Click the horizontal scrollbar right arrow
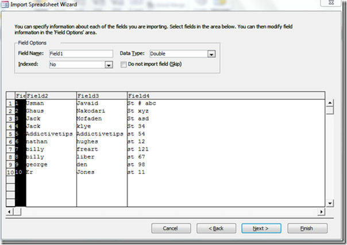Image resolution: width=347 pixels, height=245 pixels. pos(321,212)
